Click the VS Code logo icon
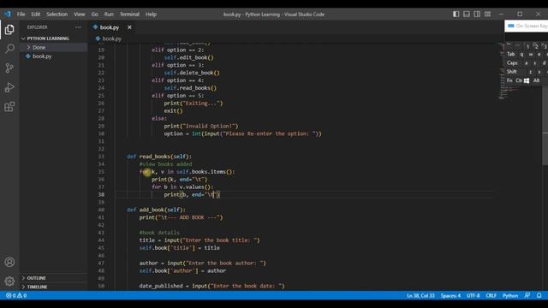 point(8,15)
